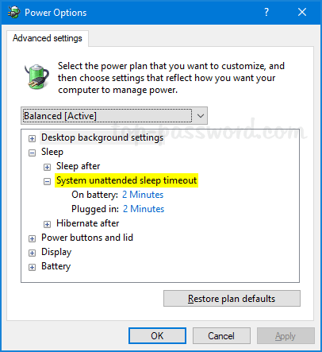The height and width of the screenshot is (352, 322).
Task: Expand Desktop background settings node
Action: point(32,138)
